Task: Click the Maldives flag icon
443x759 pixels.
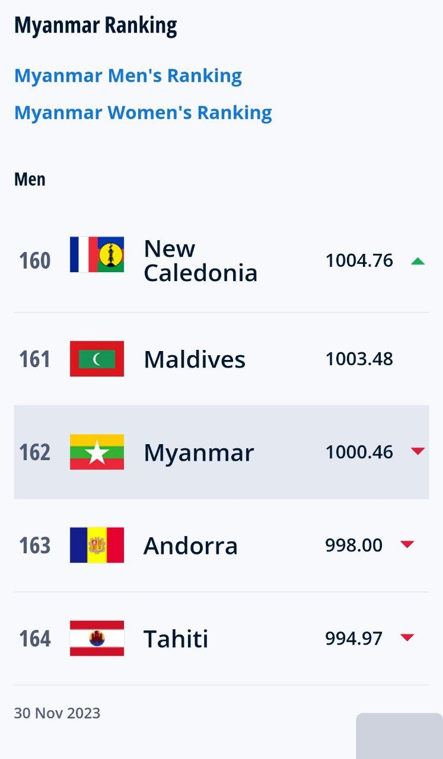Action: click(x=97, y=359)
